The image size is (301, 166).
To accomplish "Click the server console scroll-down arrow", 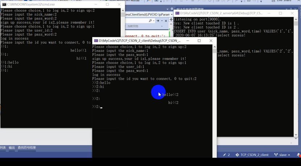I will coord(296,135).
